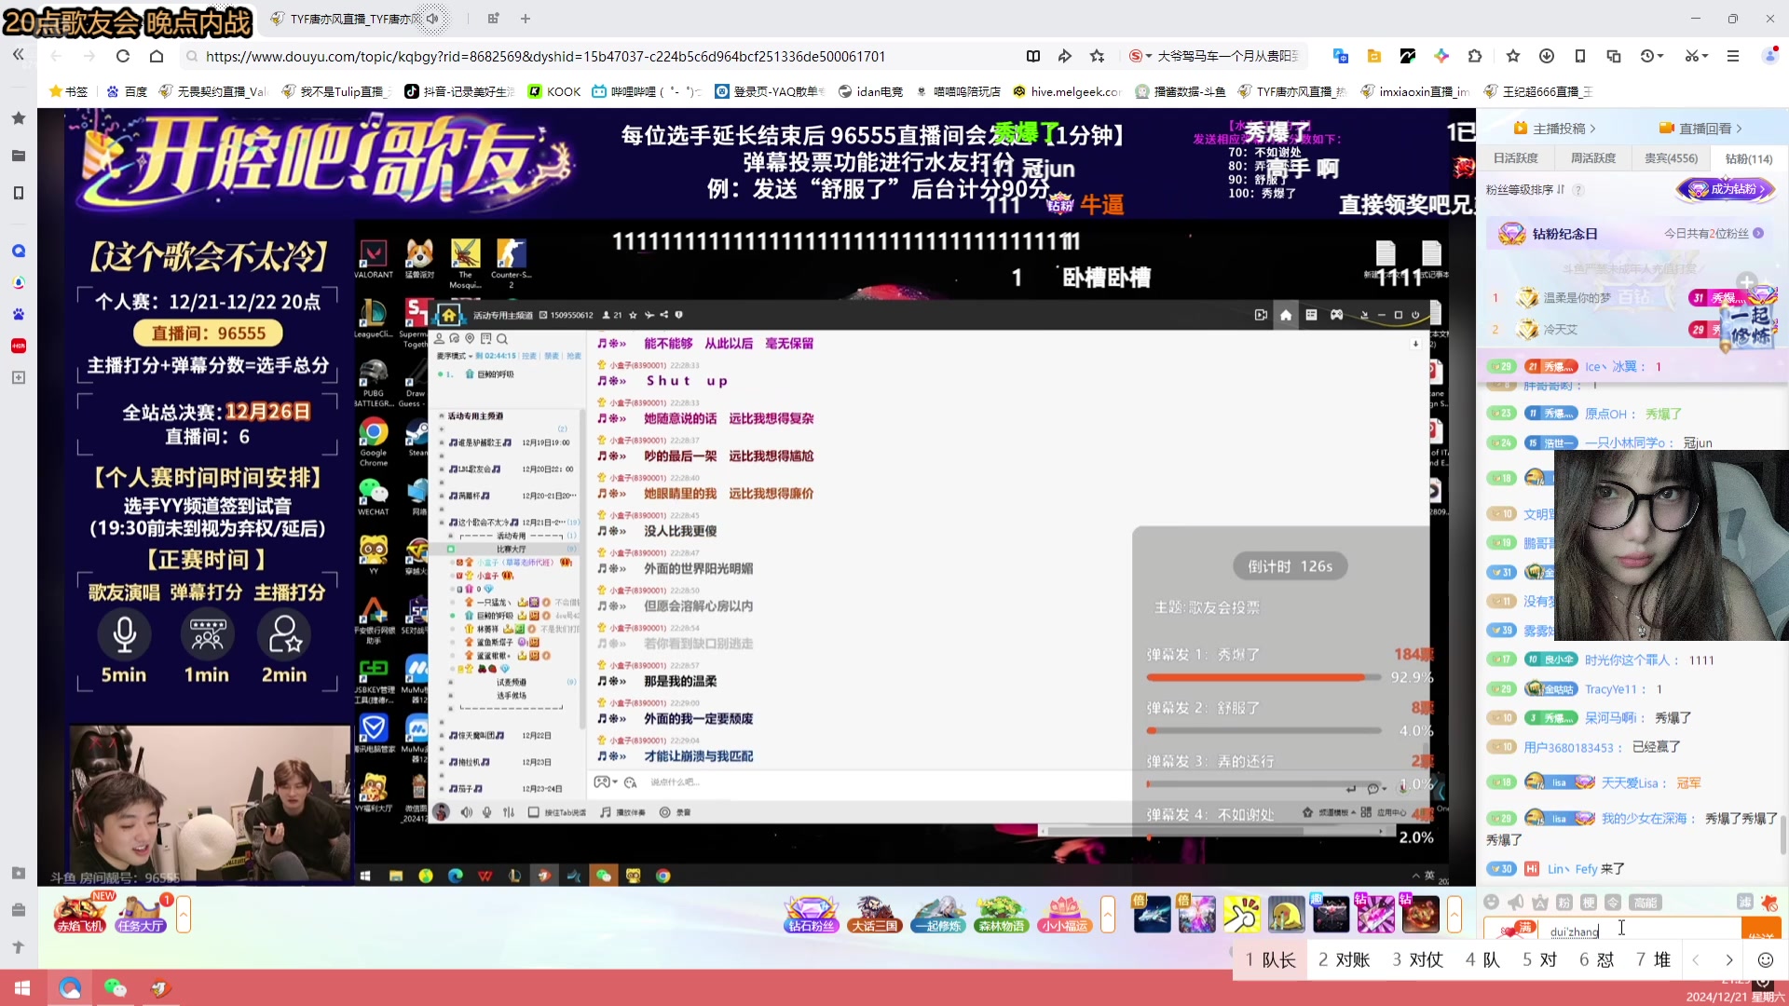The height and width of the screenshot is (1006, 1789).
Task: Toggle the 粉 fan danmaku button
Action: [1564, 902]
